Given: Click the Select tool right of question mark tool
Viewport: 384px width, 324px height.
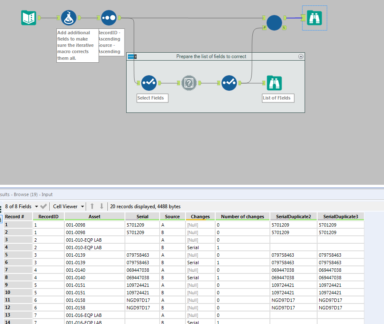Looking at the screenshot, I should coord(229,83).
